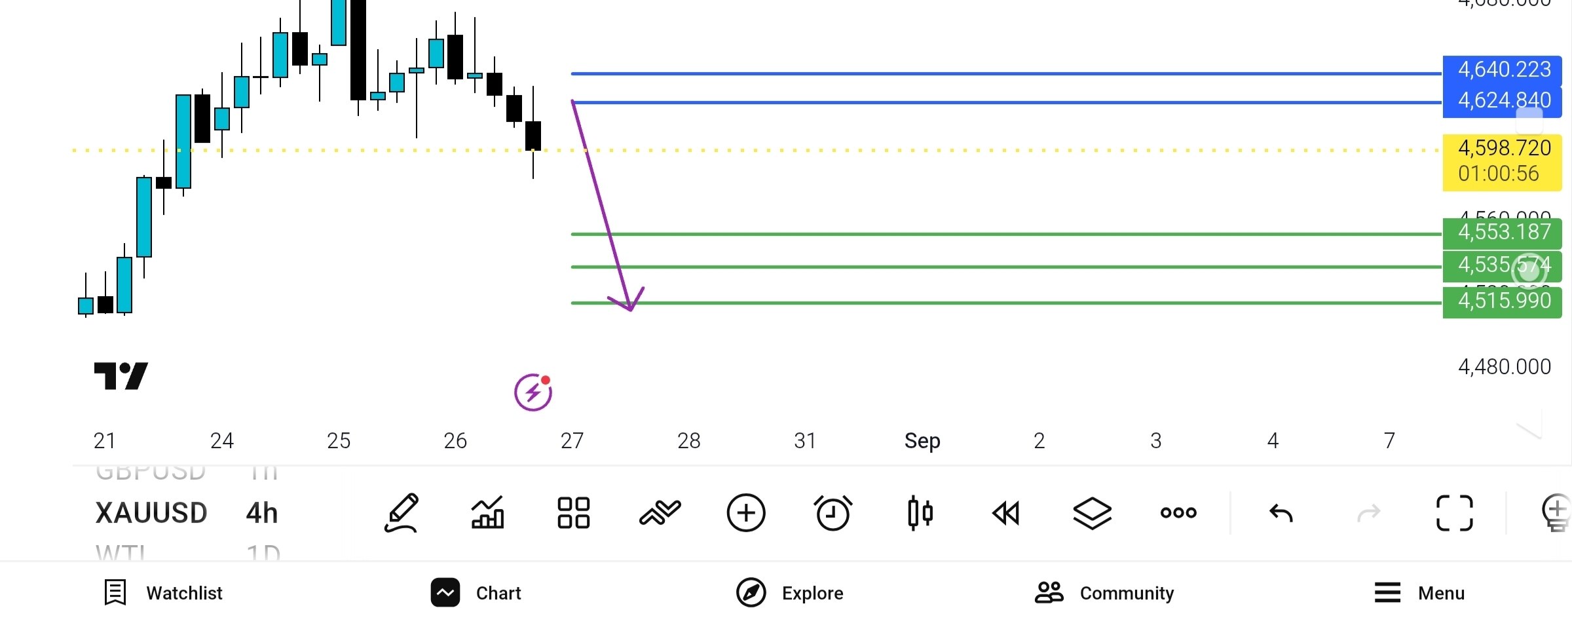Undo the last drawing action
Image resolution: width=1572 pixels, height=625 pixels.
pos(1281,513)
